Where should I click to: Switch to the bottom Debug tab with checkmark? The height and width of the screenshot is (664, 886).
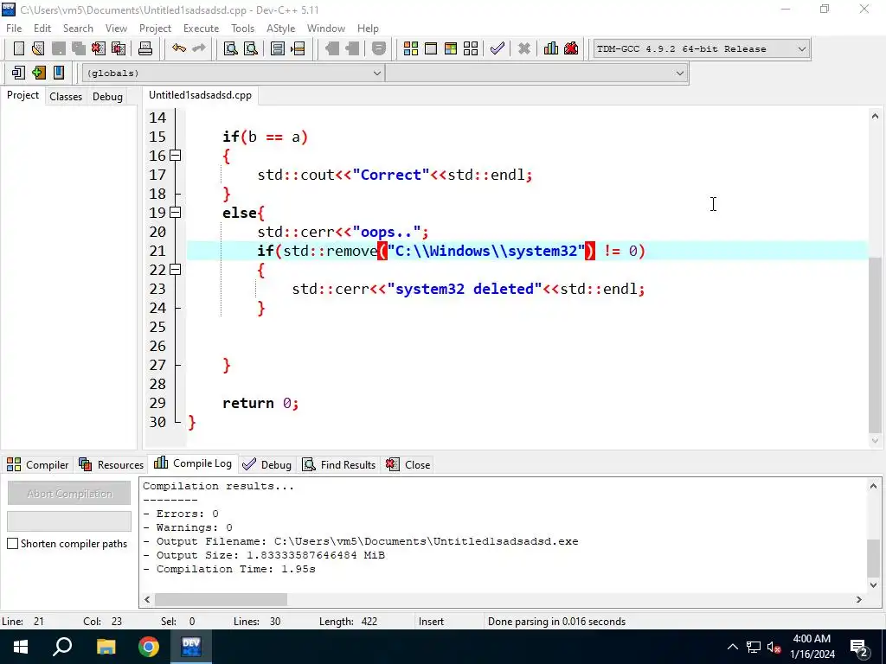coord(266,464)
